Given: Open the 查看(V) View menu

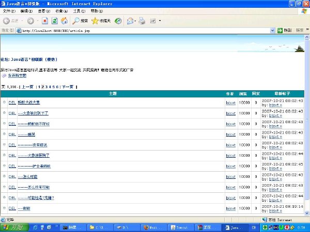Looking at the screenshot, I should [44, 11].
